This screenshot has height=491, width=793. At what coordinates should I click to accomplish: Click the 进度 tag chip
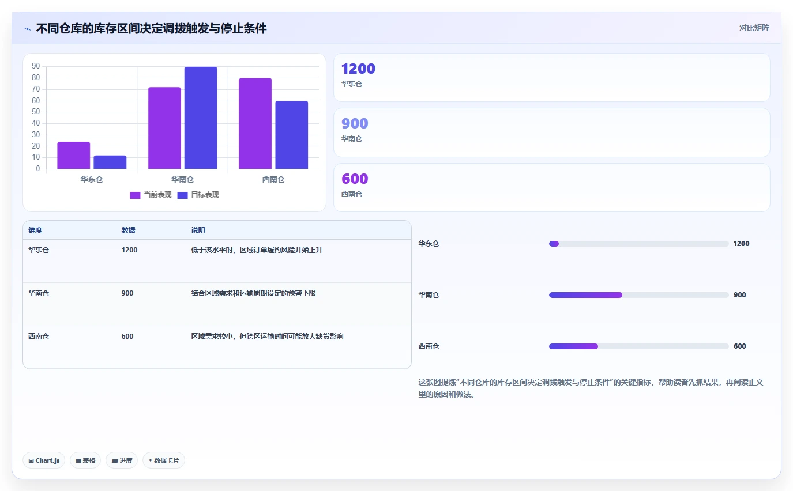[x=122, y=460]
